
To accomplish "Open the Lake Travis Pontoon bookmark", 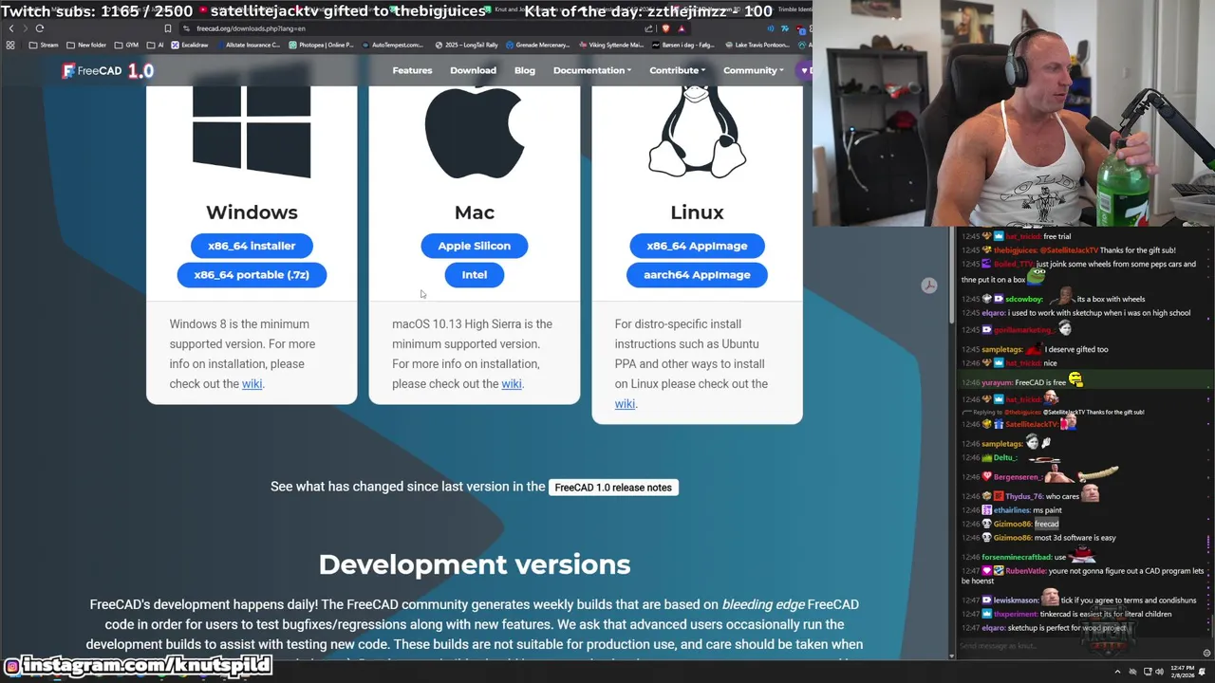I will pos(756,45).
